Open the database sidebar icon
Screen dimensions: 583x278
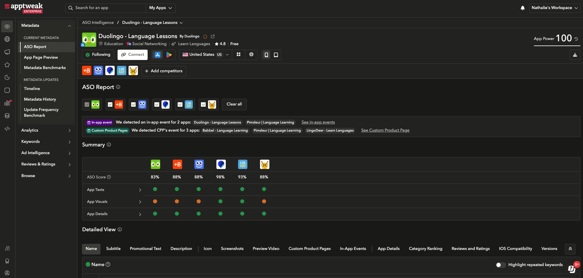[x=7, y=116]
